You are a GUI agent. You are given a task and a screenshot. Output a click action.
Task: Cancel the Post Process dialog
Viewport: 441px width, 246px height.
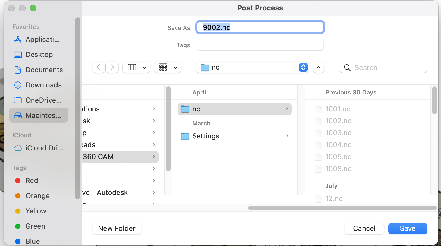(x=364, y=228)
